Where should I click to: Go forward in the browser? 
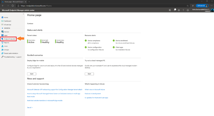[x=8, y=6]
